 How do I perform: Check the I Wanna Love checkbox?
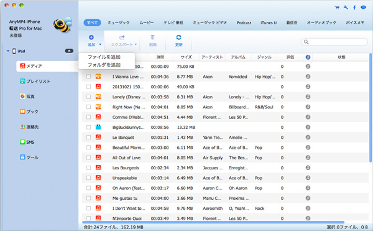(88, 77)
